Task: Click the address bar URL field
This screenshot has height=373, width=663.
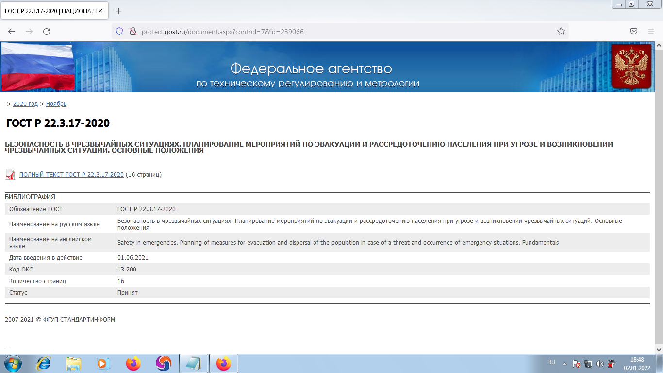Action: (340, 32)
